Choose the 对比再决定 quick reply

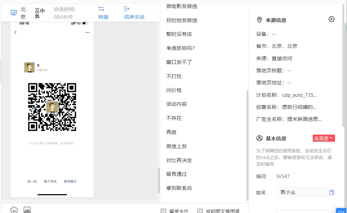179,160
